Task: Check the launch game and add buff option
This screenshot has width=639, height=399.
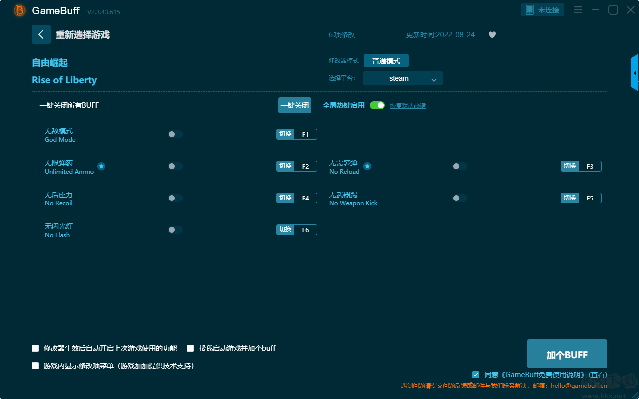Action: 190,348
